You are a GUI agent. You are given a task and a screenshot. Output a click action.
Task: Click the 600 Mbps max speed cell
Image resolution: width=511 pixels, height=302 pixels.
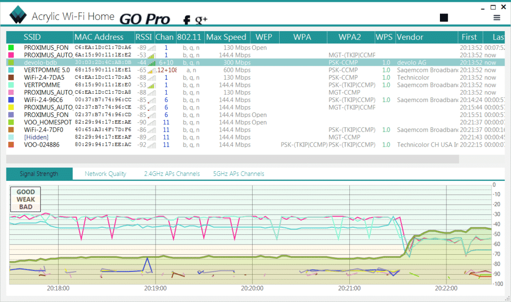237,70
